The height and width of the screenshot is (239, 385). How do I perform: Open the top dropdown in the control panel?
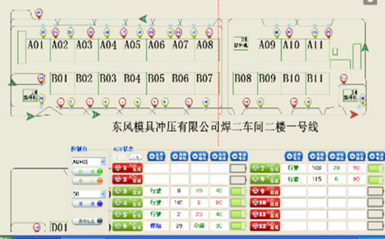pyautogui.click(x=88, y=162)
